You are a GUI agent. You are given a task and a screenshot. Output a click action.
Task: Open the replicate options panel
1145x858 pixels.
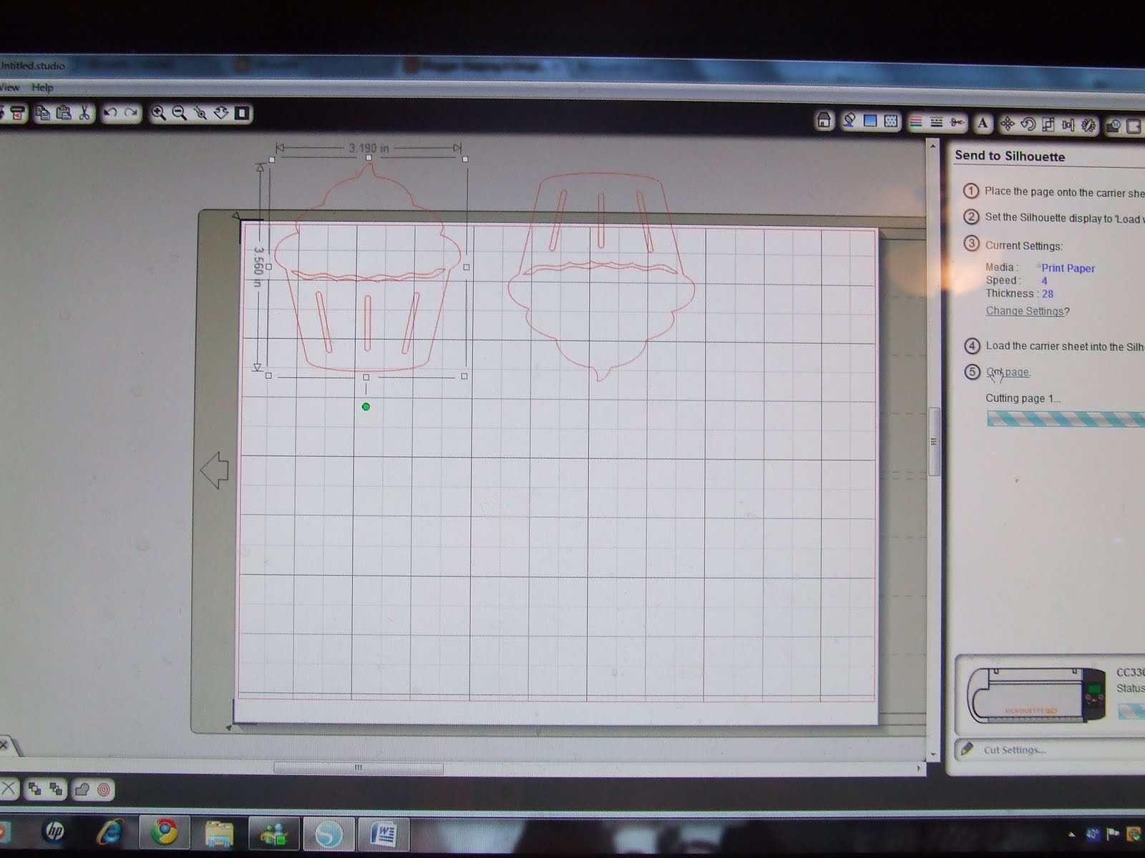(x=1089, y=126)
